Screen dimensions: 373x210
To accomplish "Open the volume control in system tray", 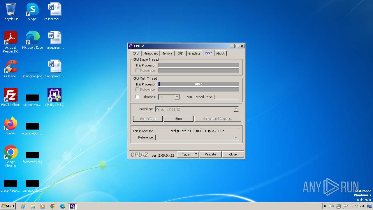I will (331, 206).
